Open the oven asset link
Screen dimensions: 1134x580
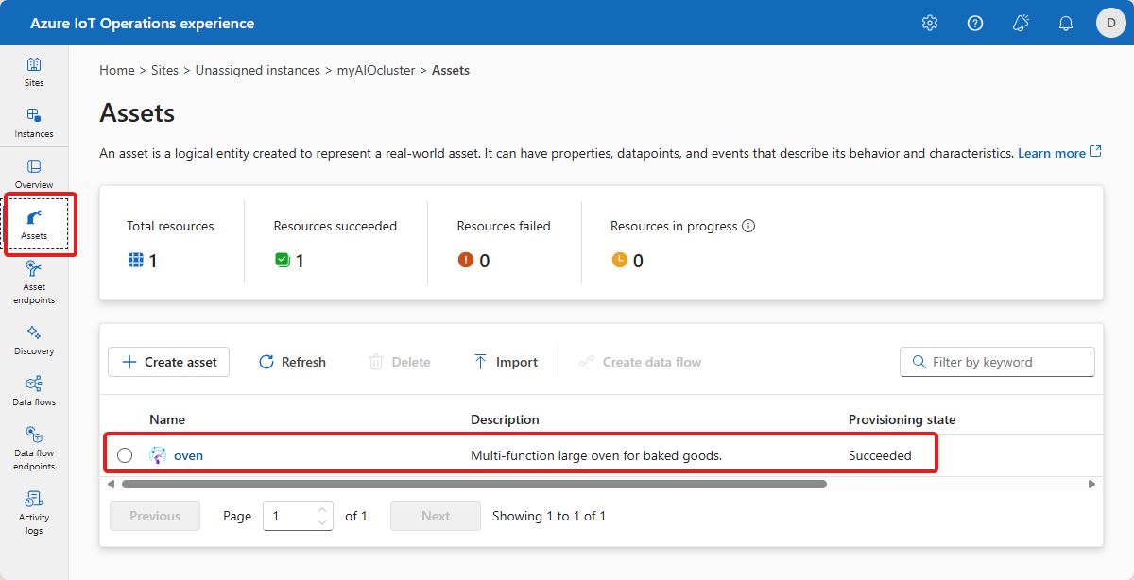point(188,455)
